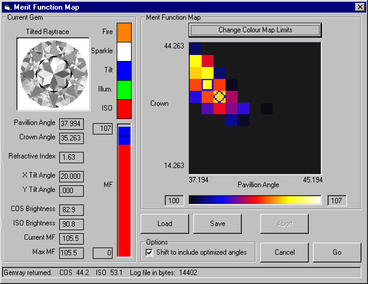Toggle Shift to include optimized angles checkbox
Image resolution: width=368 pixels, height=284 pixels.
149,252
